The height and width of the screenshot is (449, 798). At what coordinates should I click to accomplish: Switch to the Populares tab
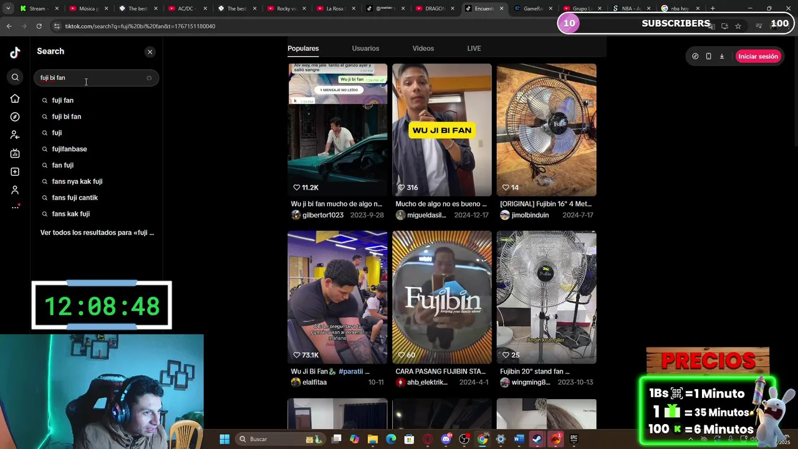[303, 48]
